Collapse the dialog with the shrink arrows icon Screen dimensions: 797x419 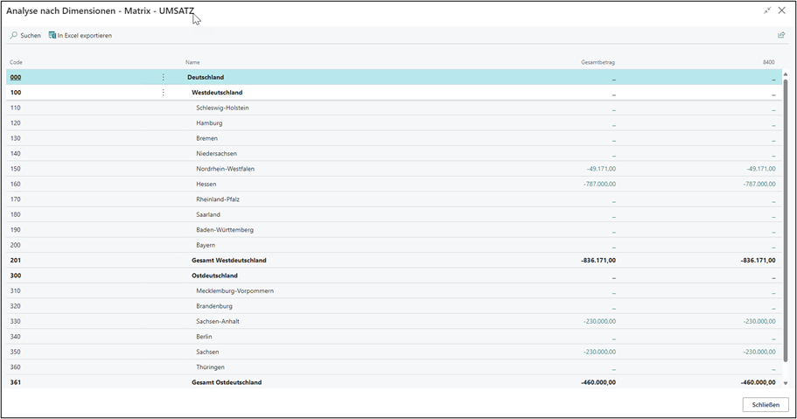[767, 10]
